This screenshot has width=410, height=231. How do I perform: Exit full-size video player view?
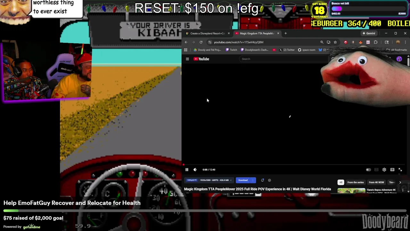click(x=400, y=170)
